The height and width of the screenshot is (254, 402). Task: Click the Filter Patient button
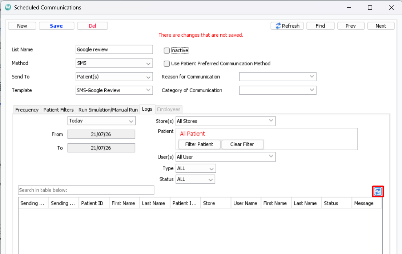click(199, 144)
